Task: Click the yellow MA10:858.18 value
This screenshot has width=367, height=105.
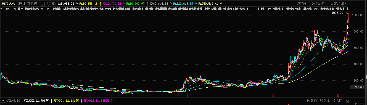Action: (88, 4)
